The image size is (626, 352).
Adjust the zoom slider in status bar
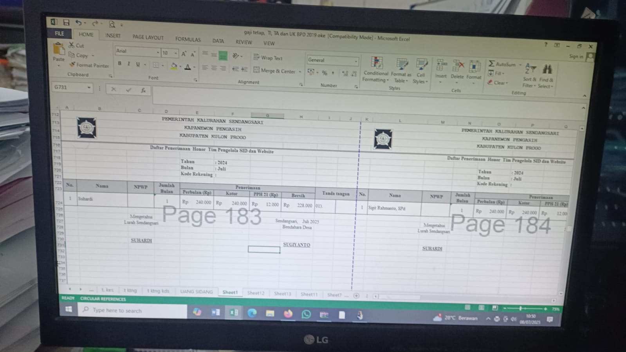521,309
